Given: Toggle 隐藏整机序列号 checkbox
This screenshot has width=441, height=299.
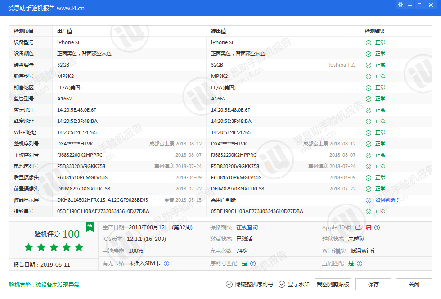Looking at the screenshot, I should [x=229, y=284].
